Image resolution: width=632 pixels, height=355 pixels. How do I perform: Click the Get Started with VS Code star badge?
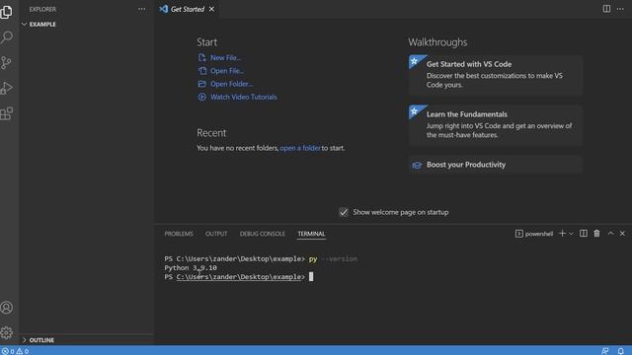point(415,61)
